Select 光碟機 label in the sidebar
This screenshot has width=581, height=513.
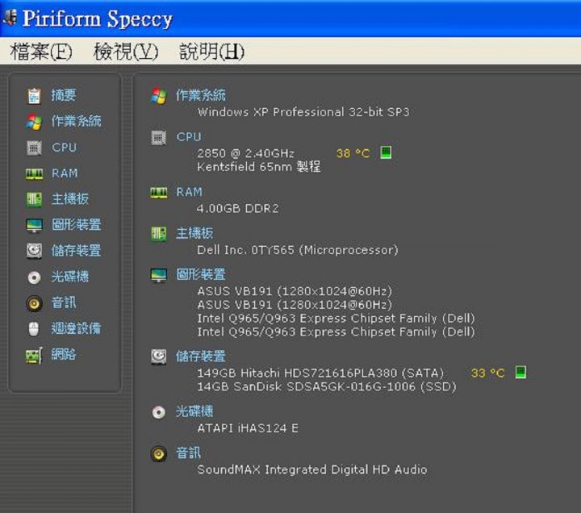(x=70, y=277)
